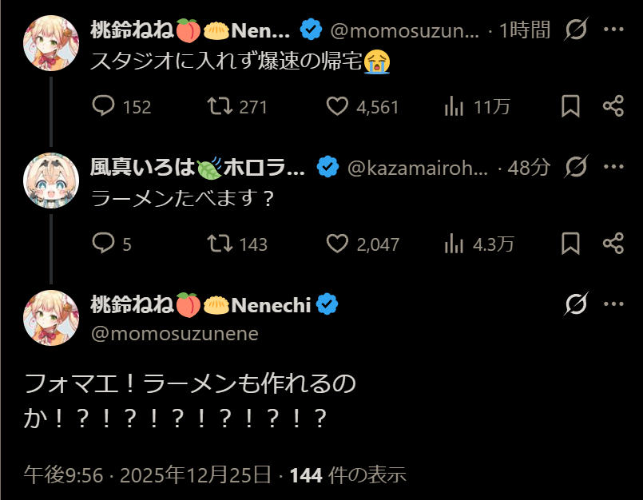The width and height of the screenshot is (643, 500).
Task: Like the tweet with 2,047 likes
Action: [x=339, y=244]
